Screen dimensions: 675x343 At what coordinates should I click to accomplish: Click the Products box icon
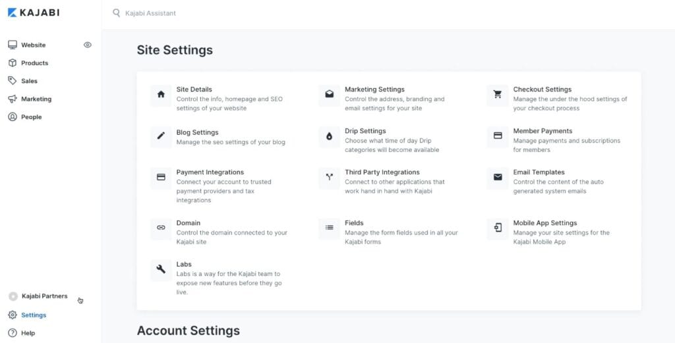pos(13,63)
